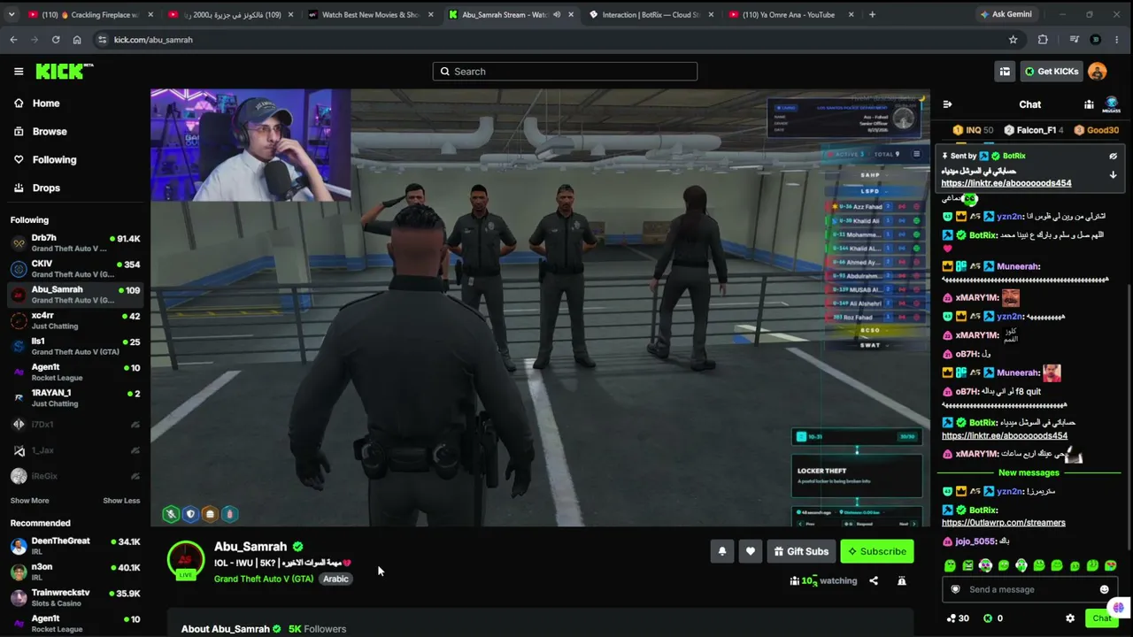Click Show more in Following list
1133x637 pixels.
pos(29,501)
